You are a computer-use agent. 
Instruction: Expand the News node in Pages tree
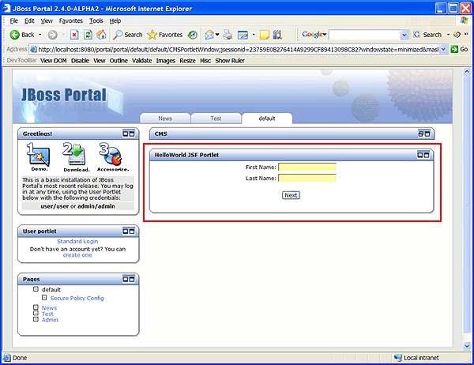[36, 307]
